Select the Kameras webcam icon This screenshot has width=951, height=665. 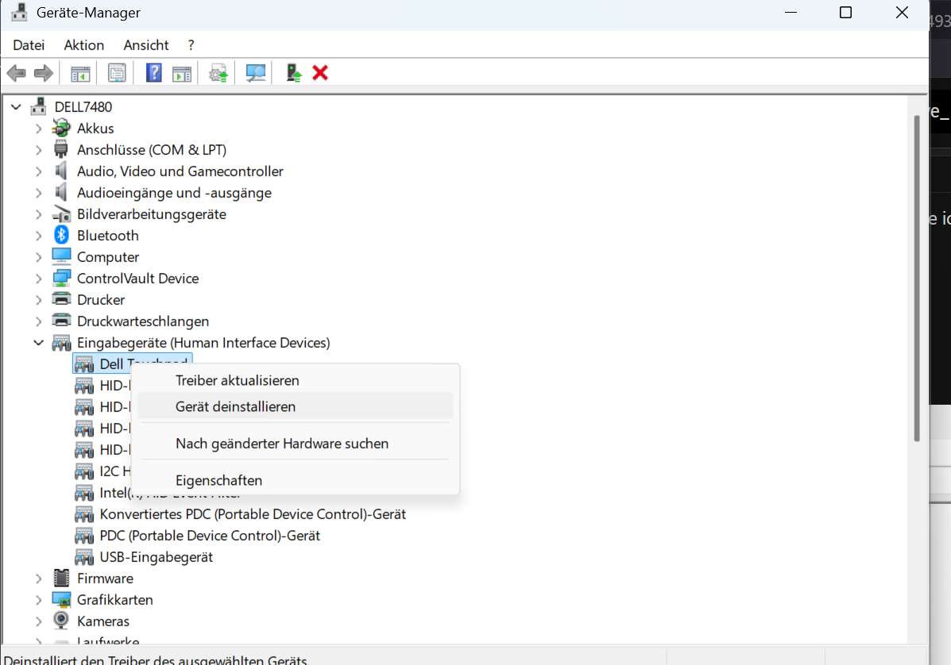click(61, 621)
